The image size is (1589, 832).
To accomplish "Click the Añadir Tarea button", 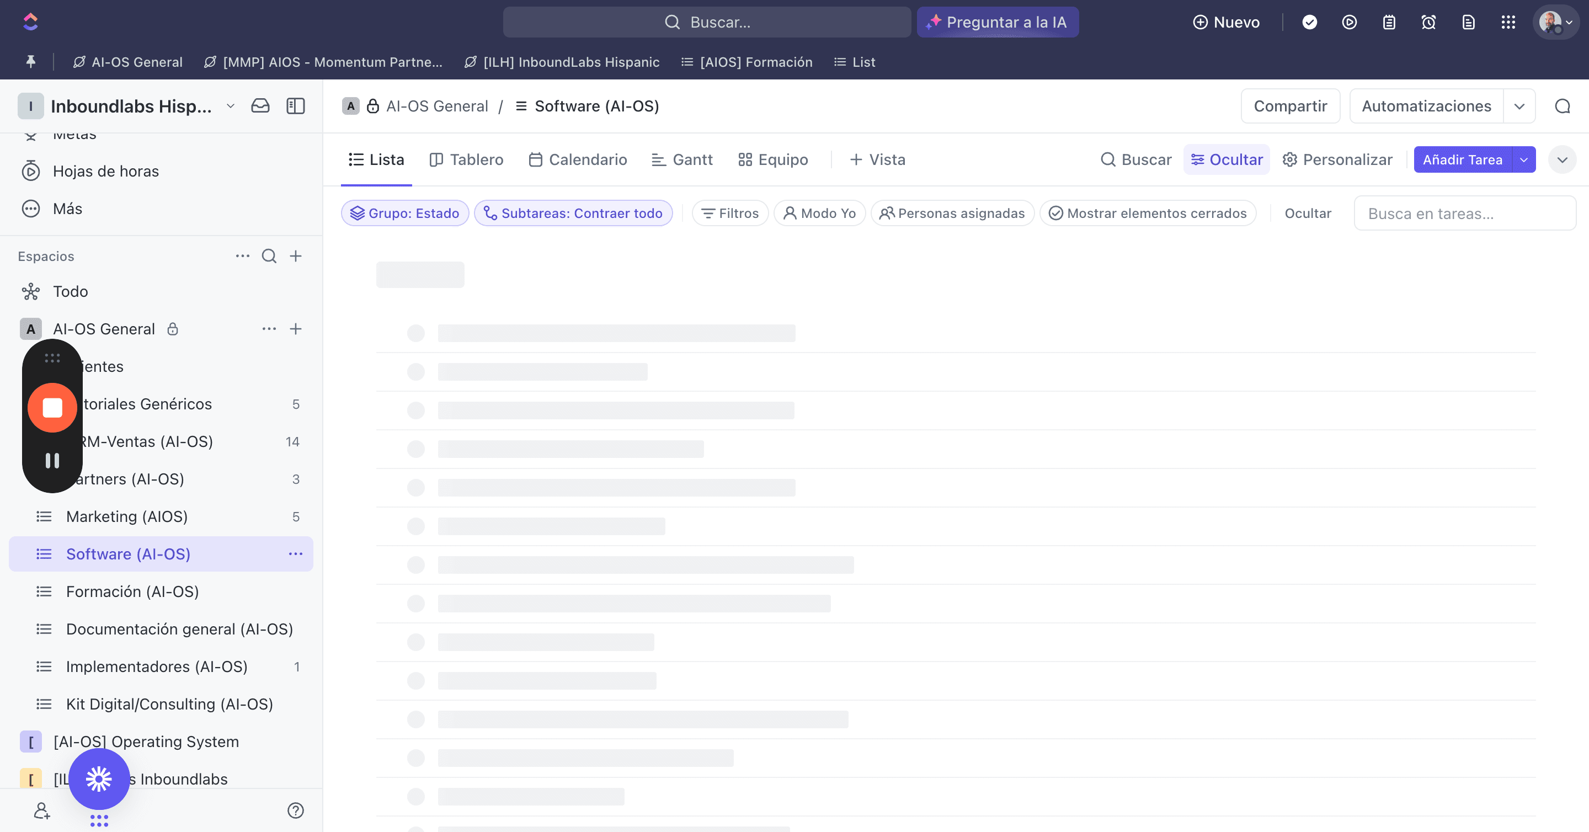I will coord(1462,160).
